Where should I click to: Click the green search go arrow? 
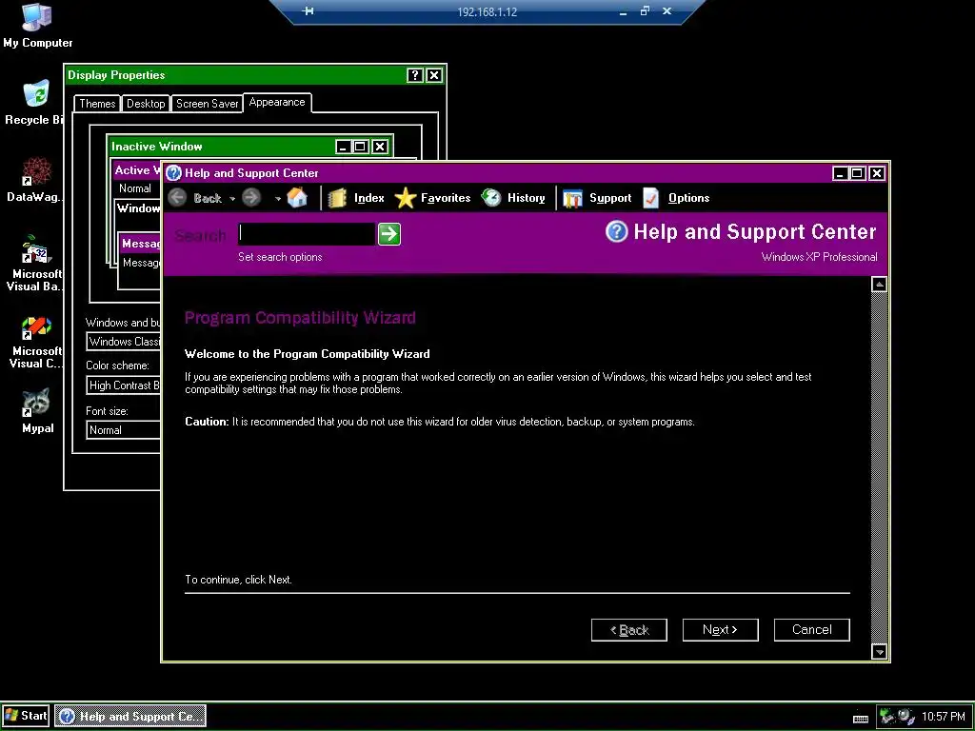tap(389, 234)
